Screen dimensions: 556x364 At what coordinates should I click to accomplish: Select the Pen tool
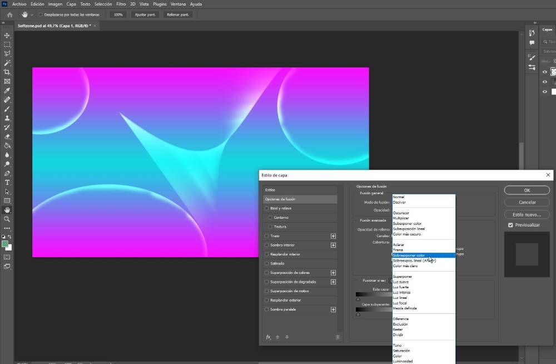tap(7, 173)
